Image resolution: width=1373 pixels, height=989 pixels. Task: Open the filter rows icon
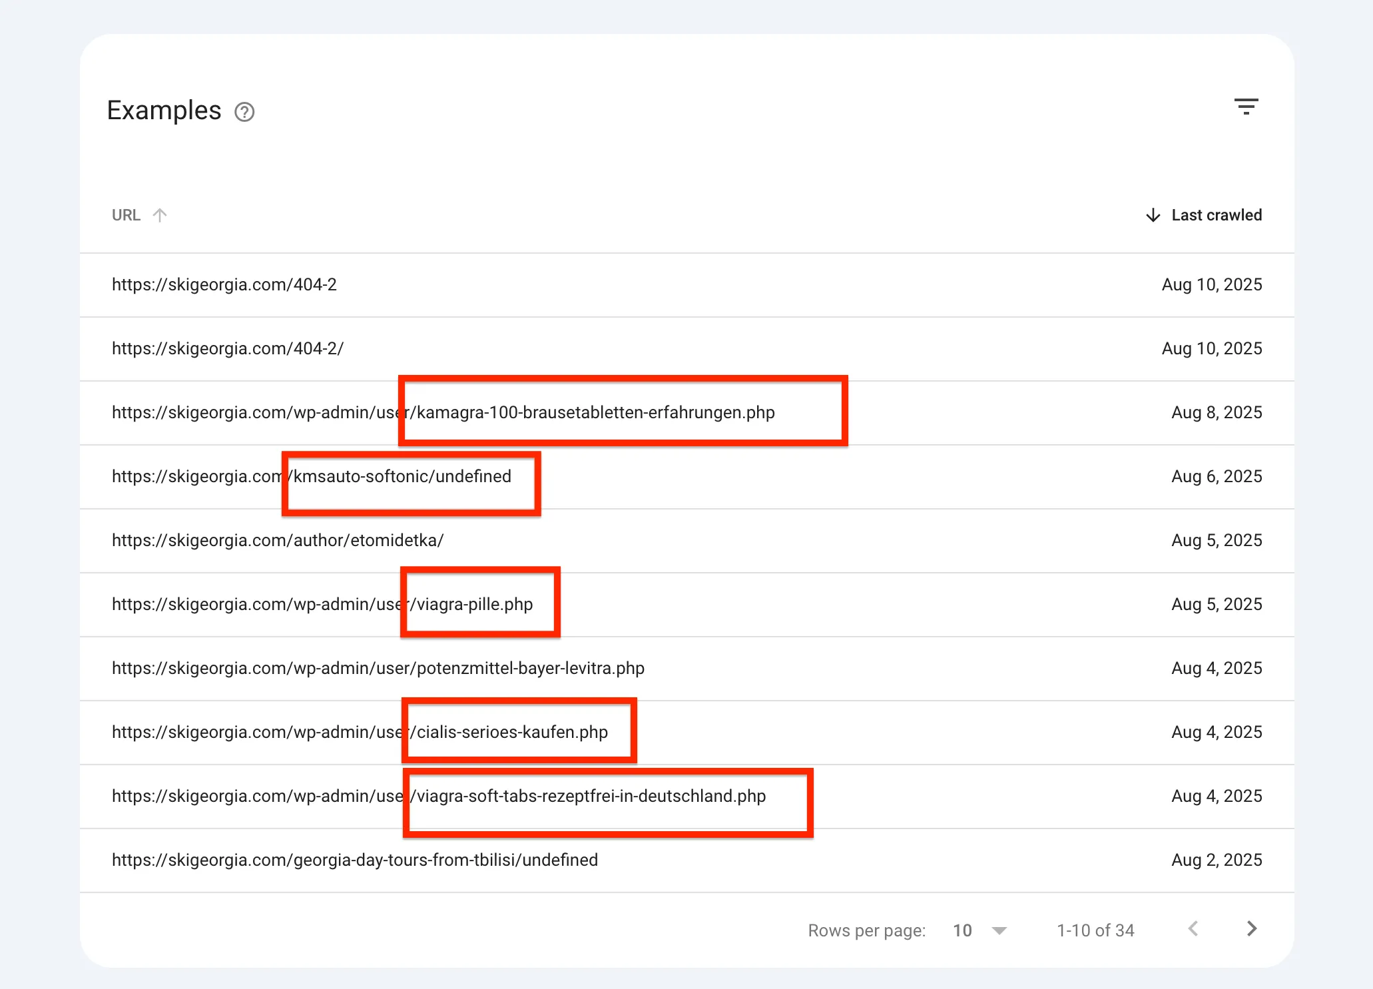click(1246, 107)
